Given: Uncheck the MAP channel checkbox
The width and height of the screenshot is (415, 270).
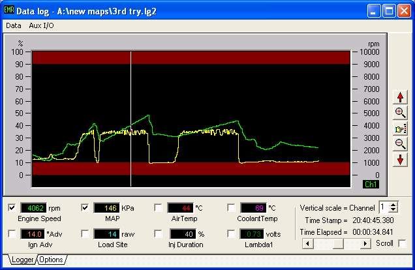Looking at the screenshot, I should pos(85,208).
